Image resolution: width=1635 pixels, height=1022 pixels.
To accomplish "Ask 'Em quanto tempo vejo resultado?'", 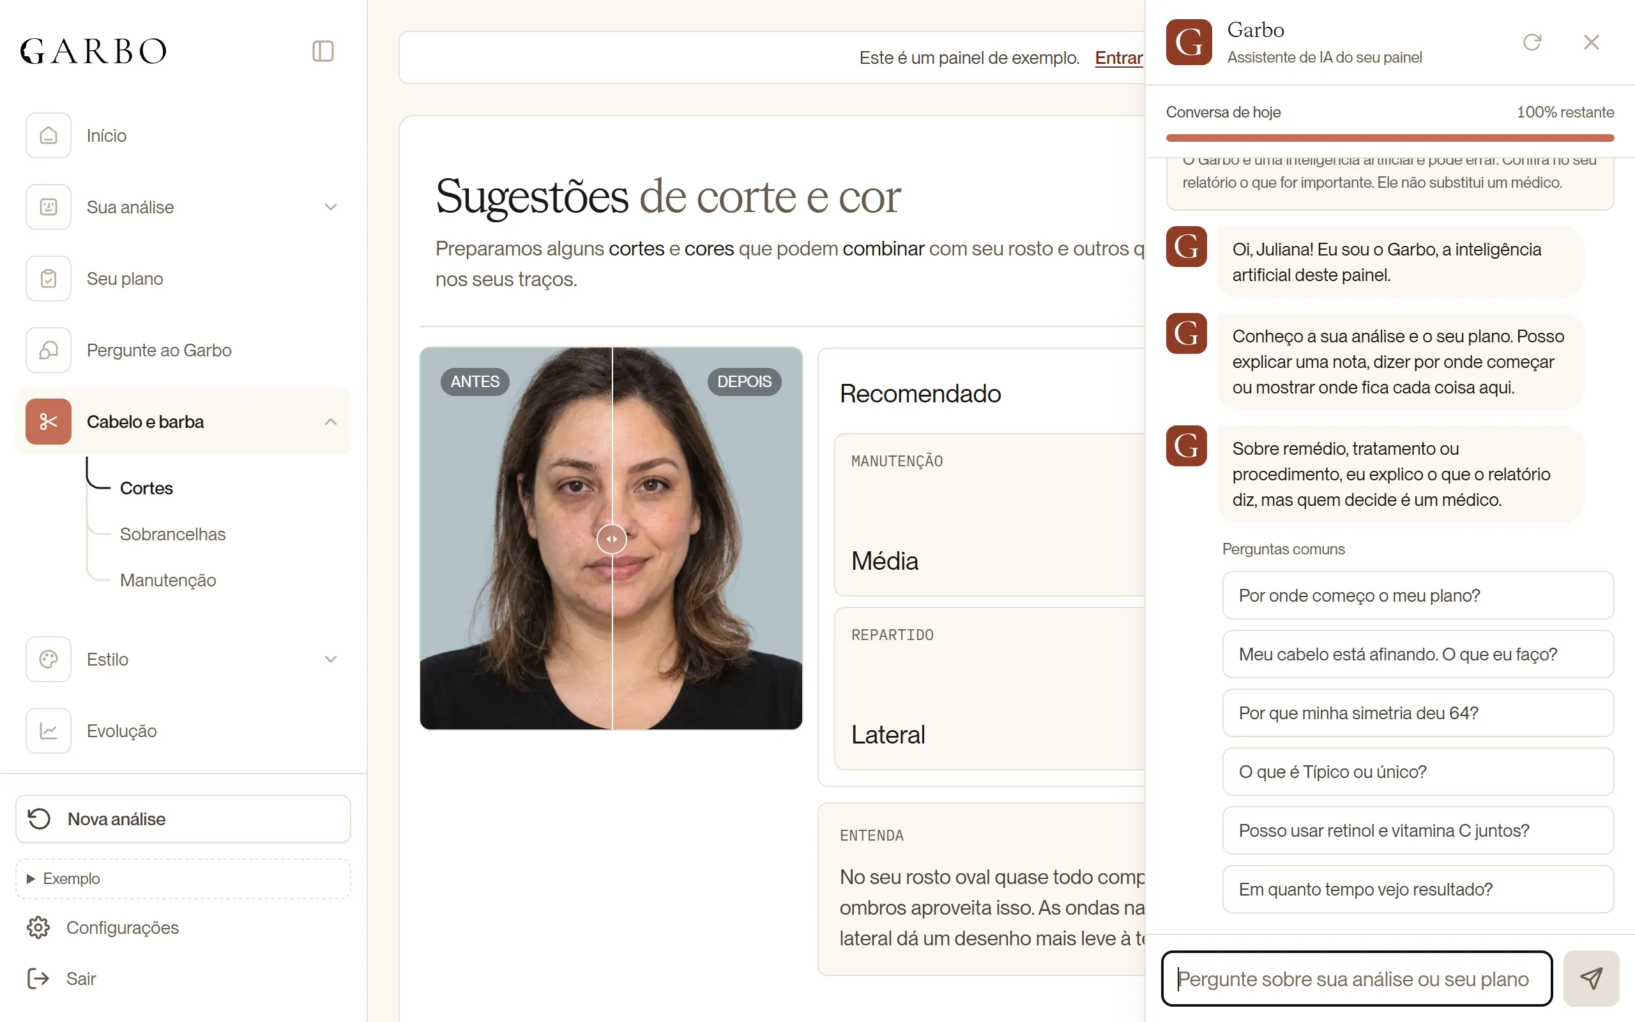I will pos(1417,890).
